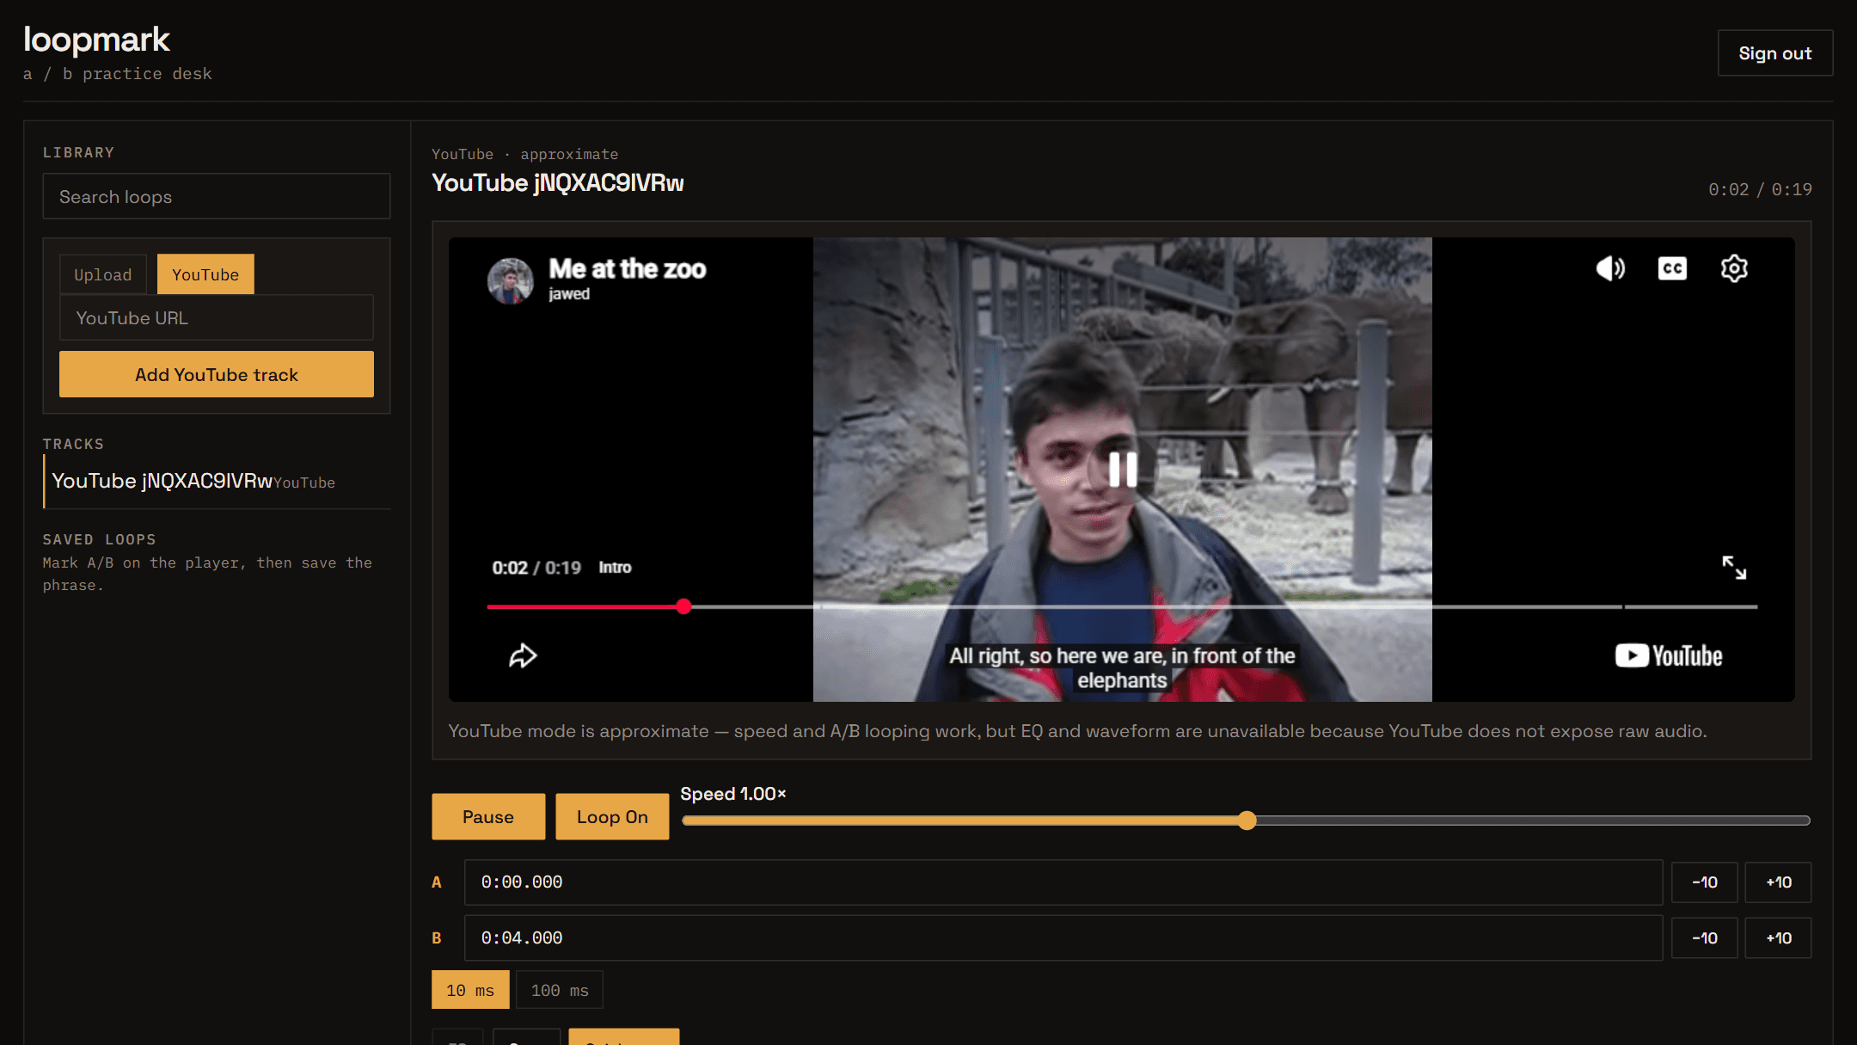Sign out of loopmark
The image size is (1857, 1045).
coord(1775,53)
